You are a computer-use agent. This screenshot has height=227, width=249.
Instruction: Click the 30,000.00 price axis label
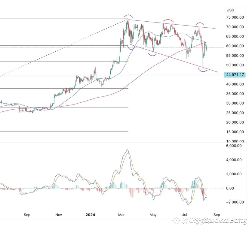[235, 103]
